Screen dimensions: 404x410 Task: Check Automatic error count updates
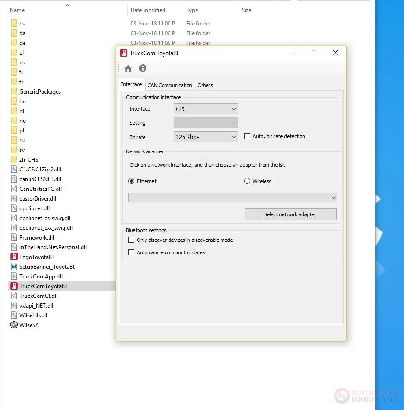click(x=131, y=252)
